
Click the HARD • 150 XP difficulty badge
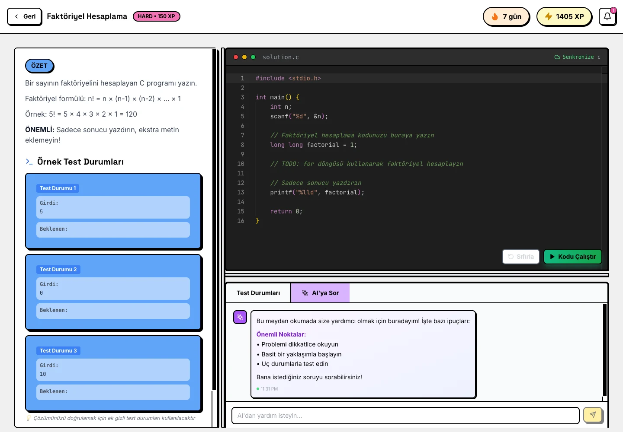156,16
